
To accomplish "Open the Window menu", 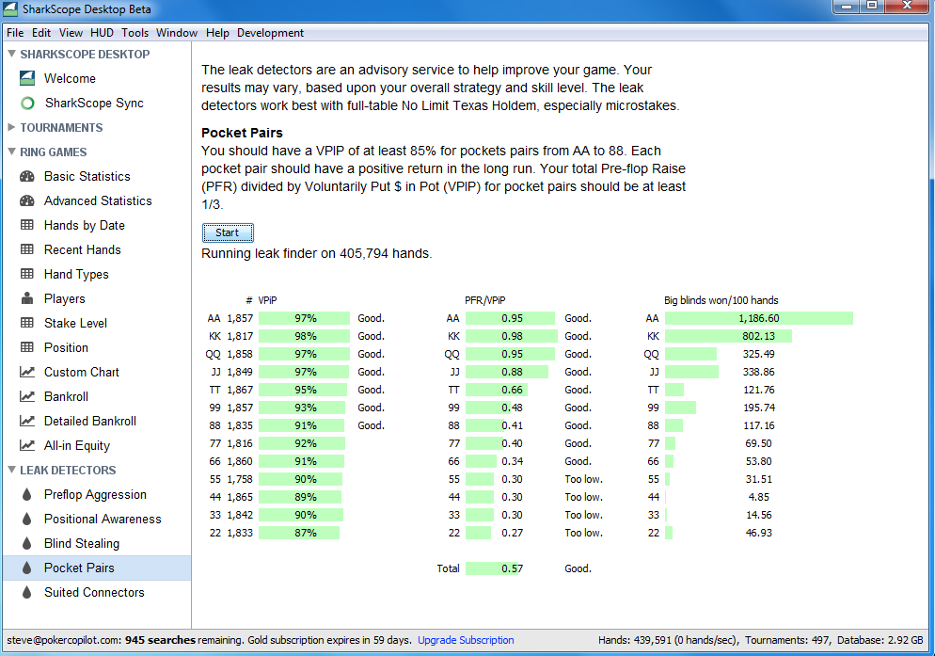I will click(177, 33).
